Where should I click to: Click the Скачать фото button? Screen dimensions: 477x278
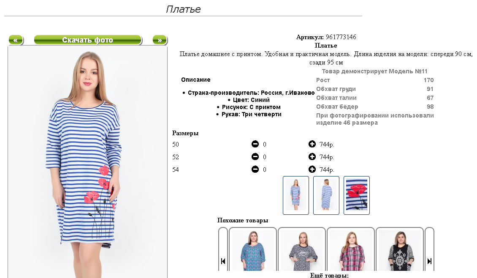click(x=88, y=40)
